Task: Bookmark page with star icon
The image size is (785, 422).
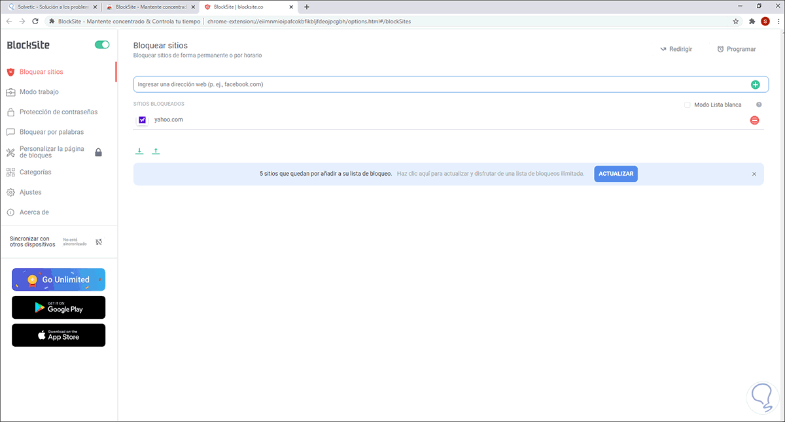Action: click(736, 21)
